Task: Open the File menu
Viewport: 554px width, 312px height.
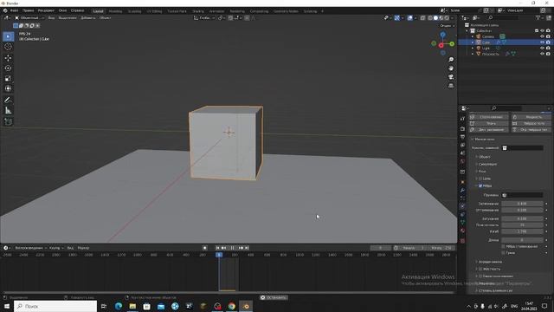Action: coord(14,10)
